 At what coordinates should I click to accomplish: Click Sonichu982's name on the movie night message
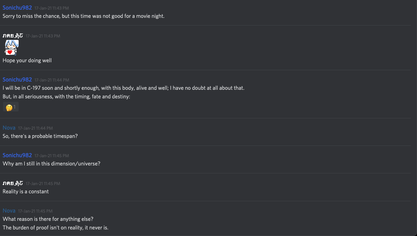coord(17,8)
